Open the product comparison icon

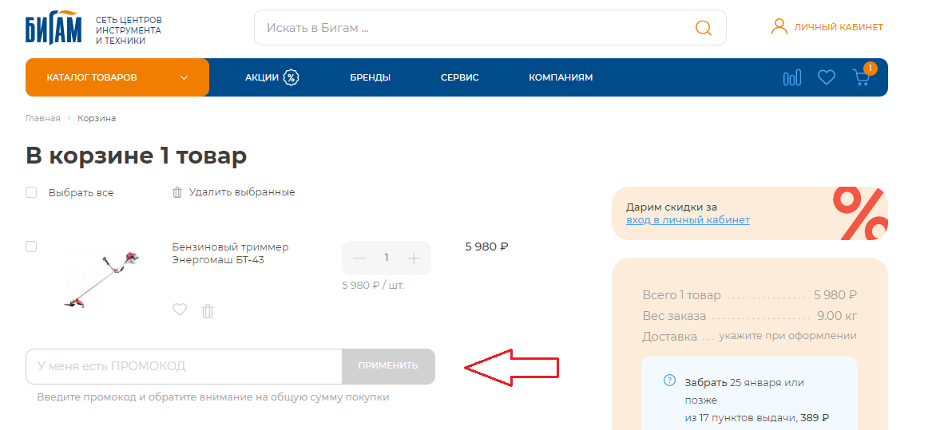(791, 77)
